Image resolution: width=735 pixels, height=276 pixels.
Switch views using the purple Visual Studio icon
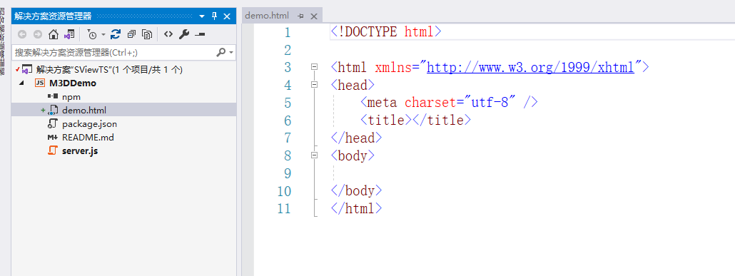[69, 34]
